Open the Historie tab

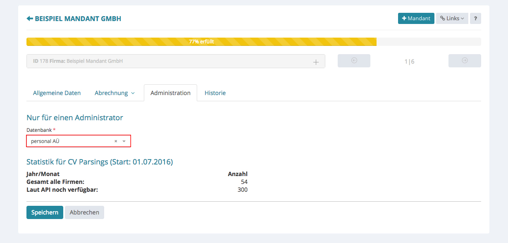[215, 93]
